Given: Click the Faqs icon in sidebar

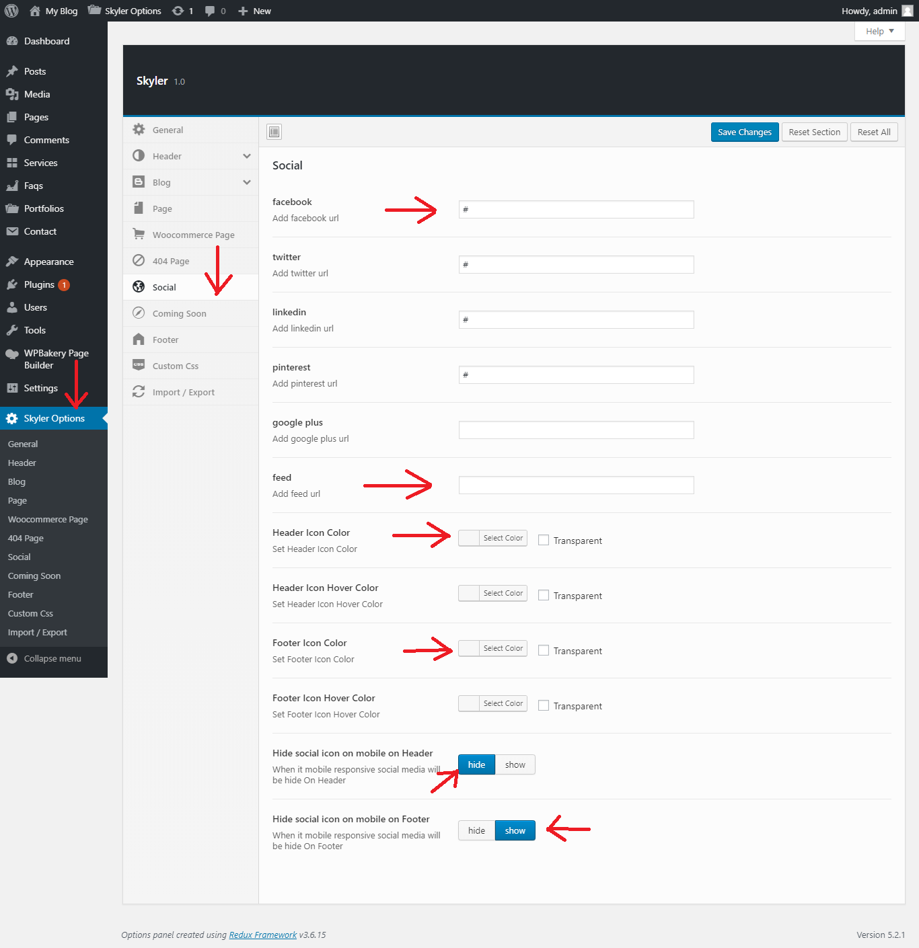Looking at the screenshot, I should 12,186.
